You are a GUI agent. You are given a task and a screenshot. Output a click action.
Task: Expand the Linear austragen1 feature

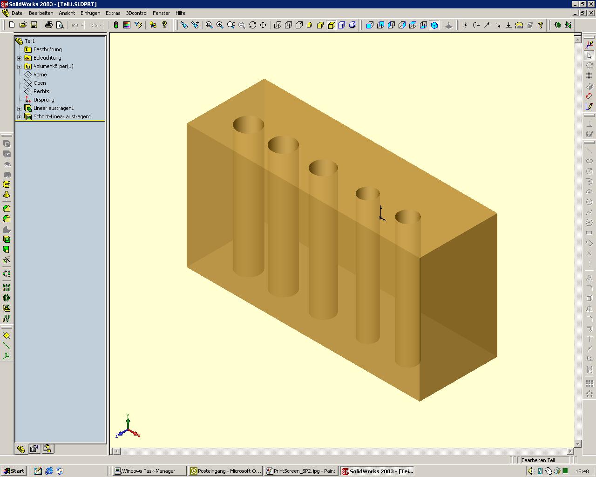pos(20,109)
